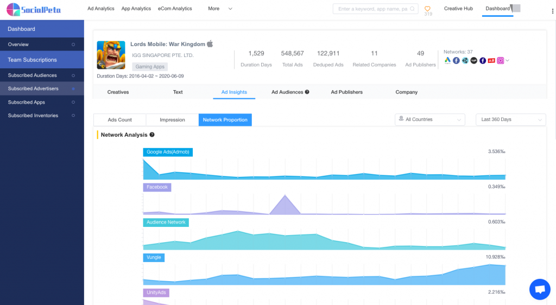Click the 10.928‰ Vungle percentage

pyautogui.click(x=495, y=257)
